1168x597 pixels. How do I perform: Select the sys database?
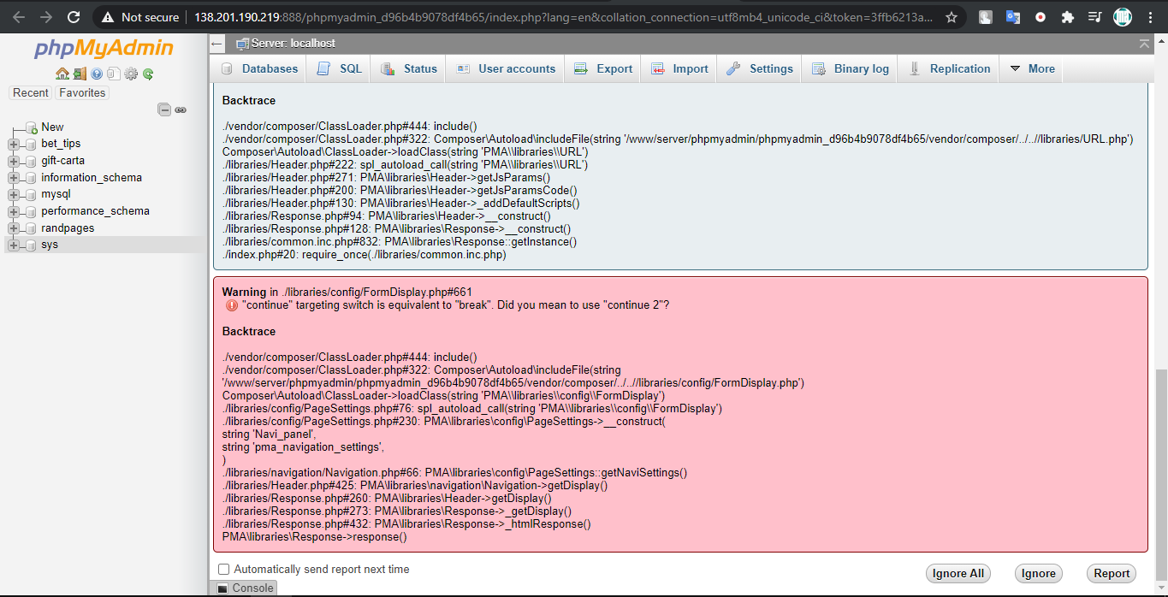click(x=50, y=245)
